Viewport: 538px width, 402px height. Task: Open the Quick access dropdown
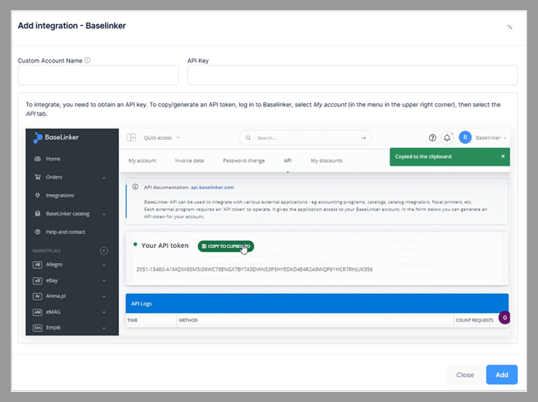(162, 137)
